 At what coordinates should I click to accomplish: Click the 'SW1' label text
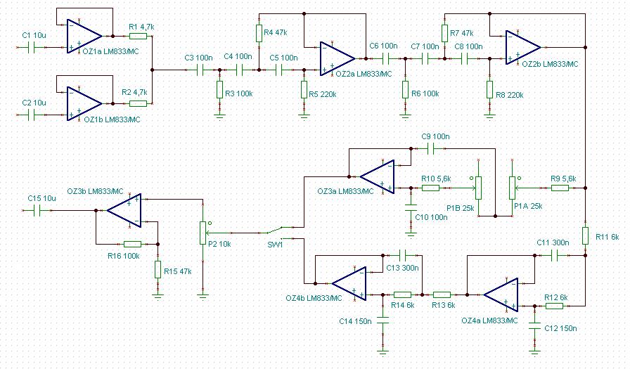275,245
